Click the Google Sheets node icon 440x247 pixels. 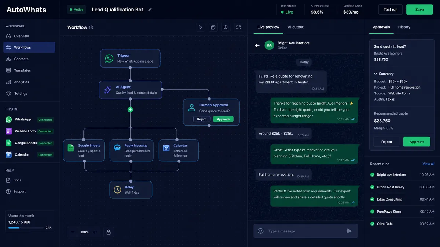click(71, 148)
